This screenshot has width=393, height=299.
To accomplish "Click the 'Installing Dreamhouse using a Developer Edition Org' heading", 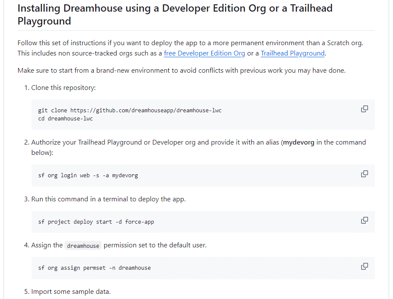I will 175,15.
